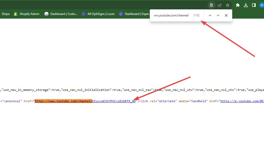Click the find-in-page icon in address bar
Viewport: 264px width, 141px height.
click(212, 5)
